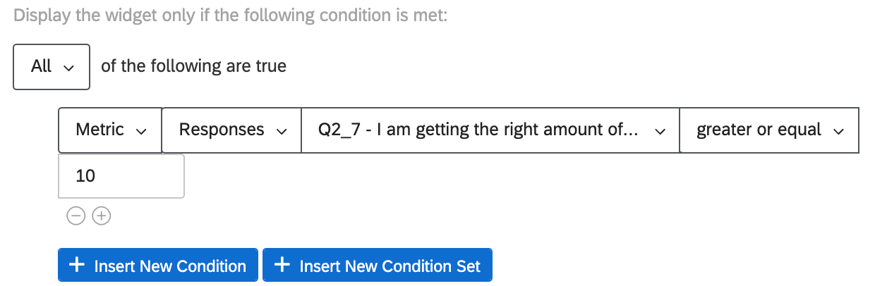Image resolution: width=875 pixels, height=286 pixels.
Task: Click the chevron arrow beside Metric
Action: pos(142,130)
